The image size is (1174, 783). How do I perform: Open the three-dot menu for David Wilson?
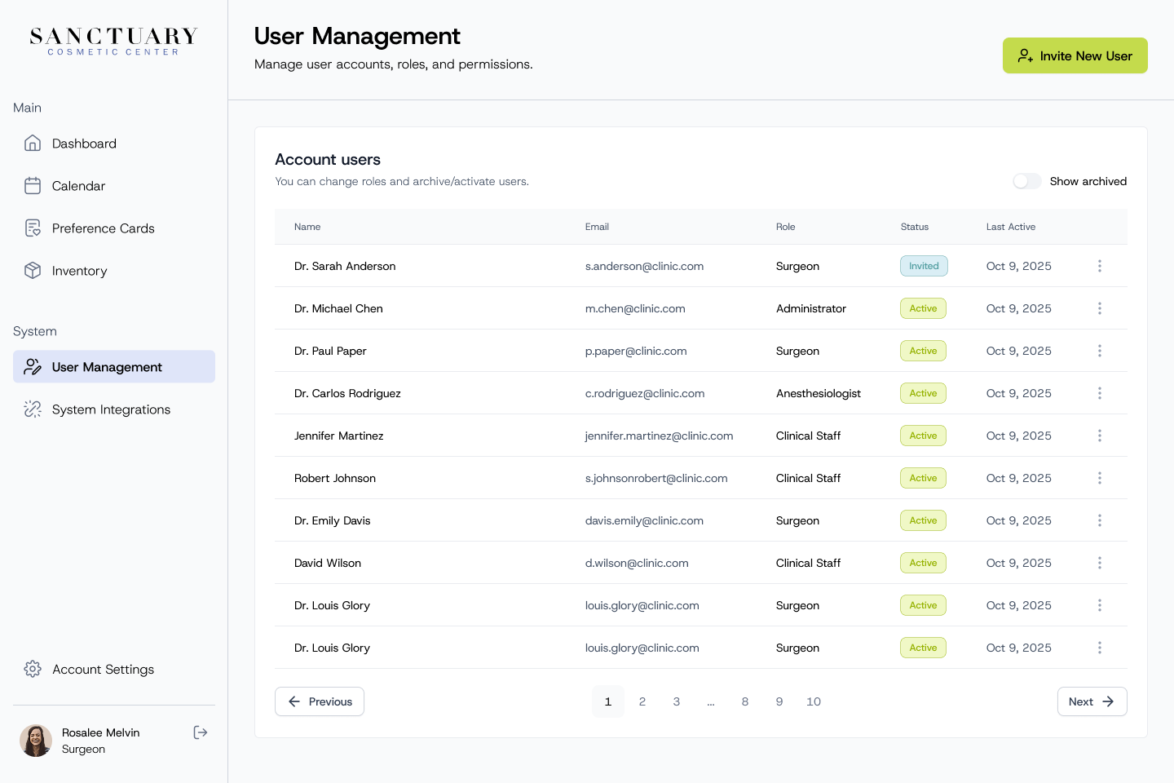(x=1100, y=563)
